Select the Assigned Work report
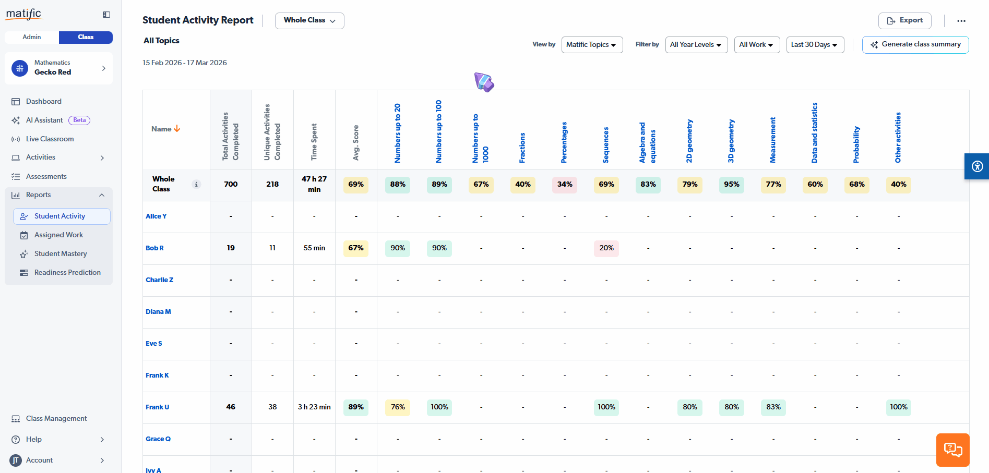The image size is (989, 473). [58, 235]
